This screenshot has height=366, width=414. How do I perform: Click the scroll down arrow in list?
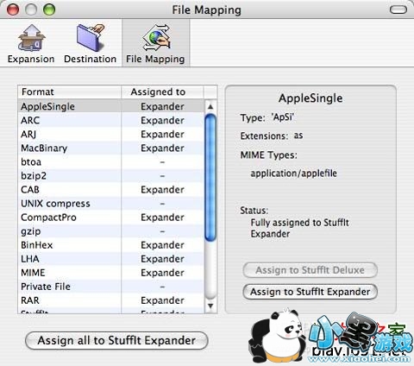(x=210, y=306)
